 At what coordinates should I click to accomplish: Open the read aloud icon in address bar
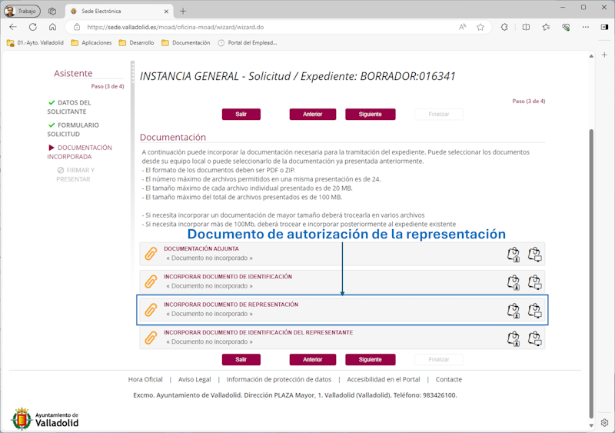463,27
